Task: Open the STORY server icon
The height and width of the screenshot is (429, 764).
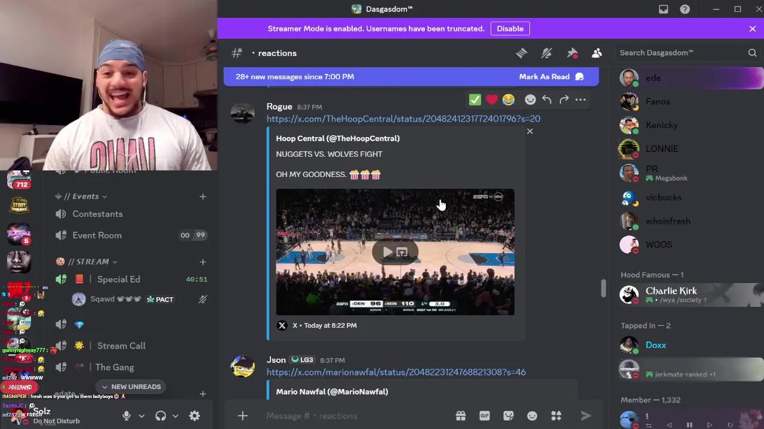Action: [19, 206]
